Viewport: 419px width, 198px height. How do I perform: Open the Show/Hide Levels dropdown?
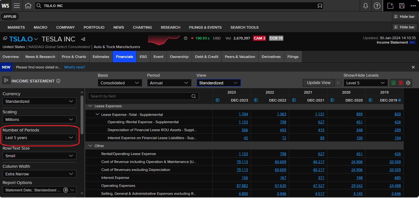pos(366,83)
